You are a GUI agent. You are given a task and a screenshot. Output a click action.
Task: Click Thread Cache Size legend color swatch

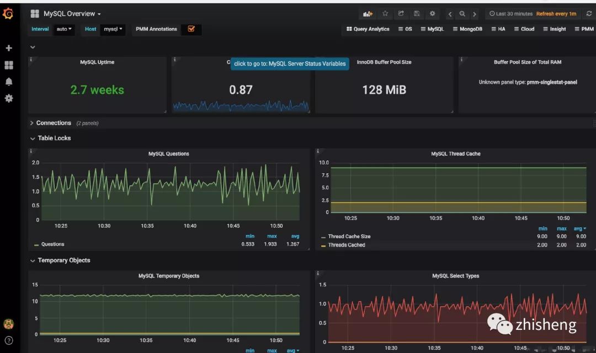click(x=323, y=238)
